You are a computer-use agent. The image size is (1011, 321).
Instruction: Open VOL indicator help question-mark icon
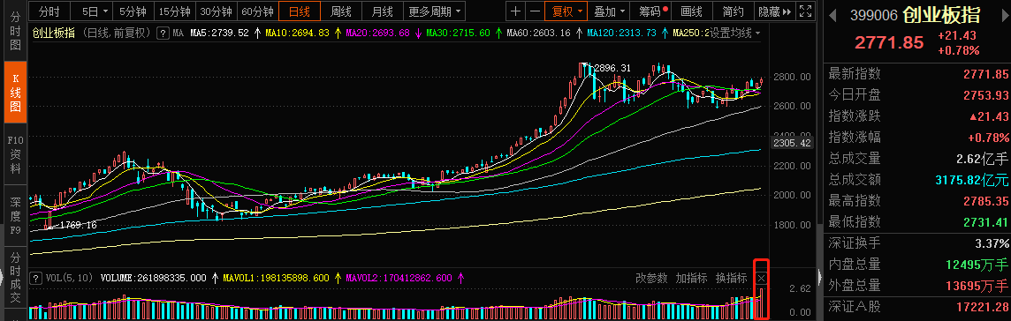(x=36, y=278)
